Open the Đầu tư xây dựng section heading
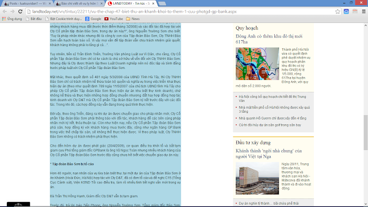The image size is (368, 207). (253, 143)
